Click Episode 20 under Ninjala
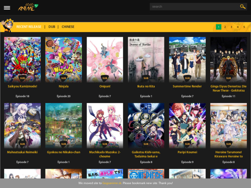Image resolution: width=251 pixels, height=188 pixels. 64,96
